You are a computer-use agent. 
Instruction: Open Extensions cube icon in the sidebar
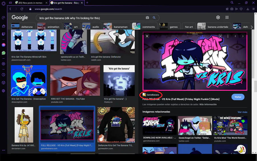pos(3,83)
